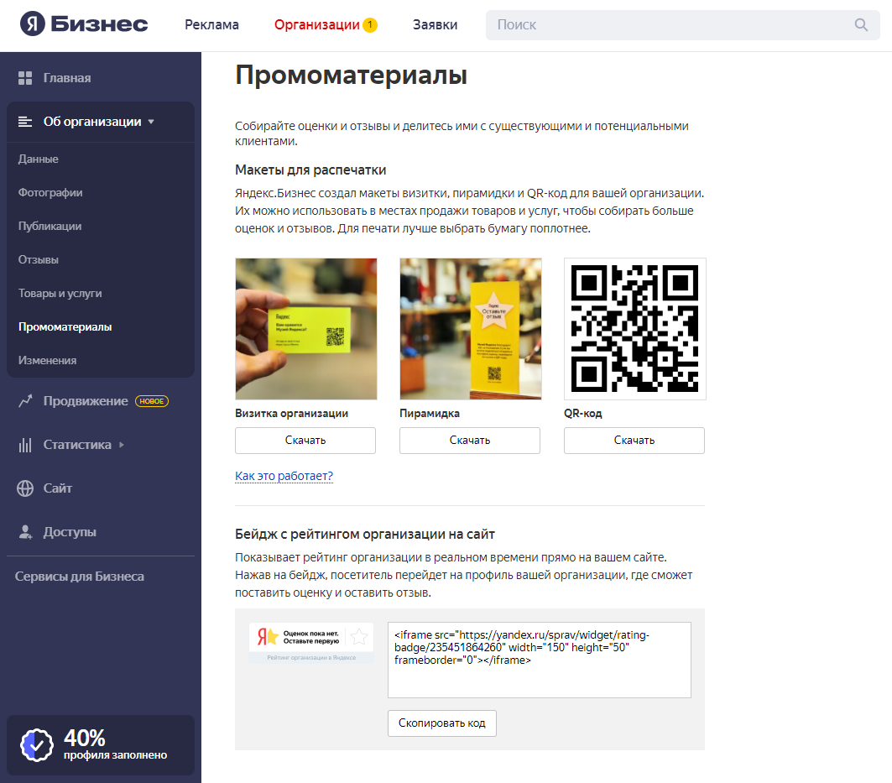Click Как это работает? link
This screenshot has width=892, height=783.
pyautogui.click(x=284, y=476)
